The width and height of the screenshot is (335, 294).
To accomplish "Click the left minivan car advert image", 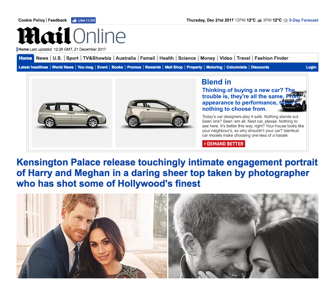I will 72,113.
